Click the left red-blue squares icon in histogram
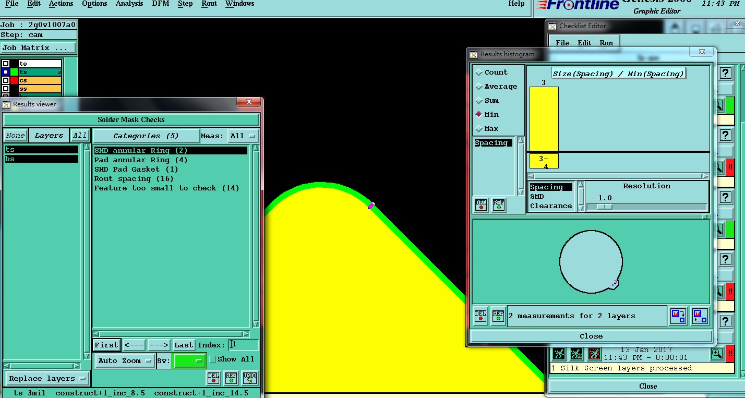 click(x=678, y=316)
